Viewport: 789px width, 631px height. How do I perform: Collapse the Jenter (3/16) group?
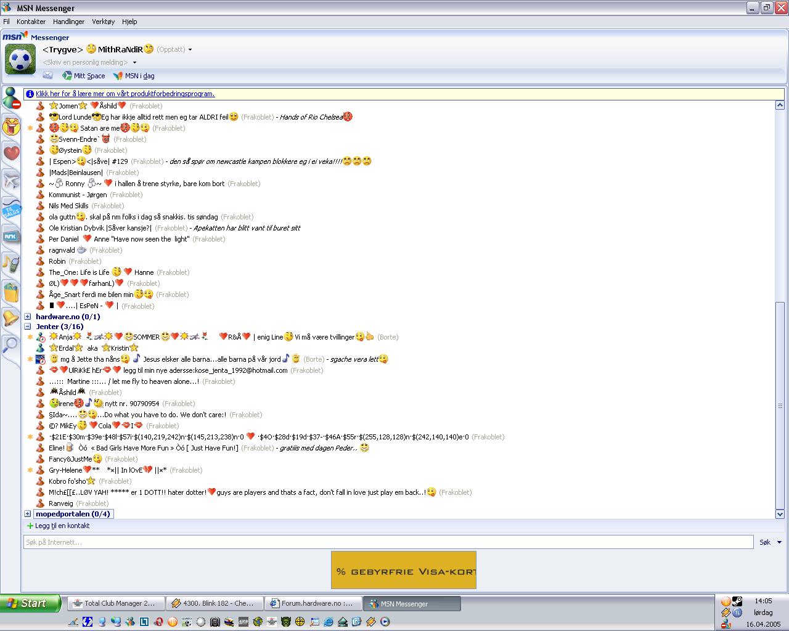pyautogui.click(x=27, y=327)
